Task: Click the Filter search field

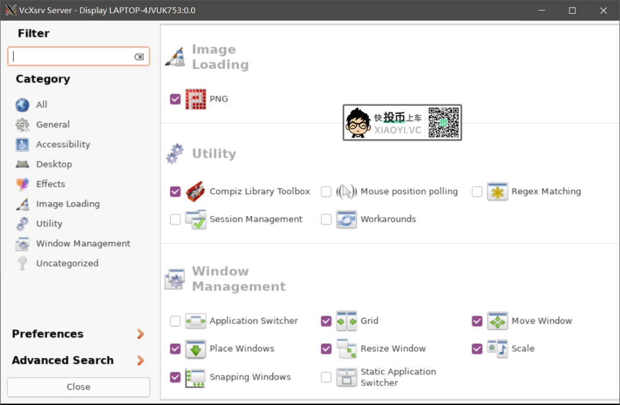Action: [x=72, y=57]
